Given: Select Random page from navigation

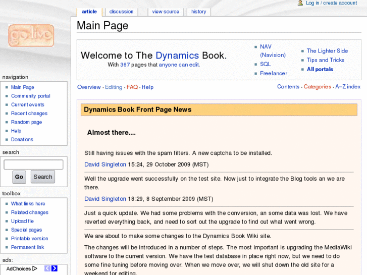Looking at the screenshot, I should [26, 122].
